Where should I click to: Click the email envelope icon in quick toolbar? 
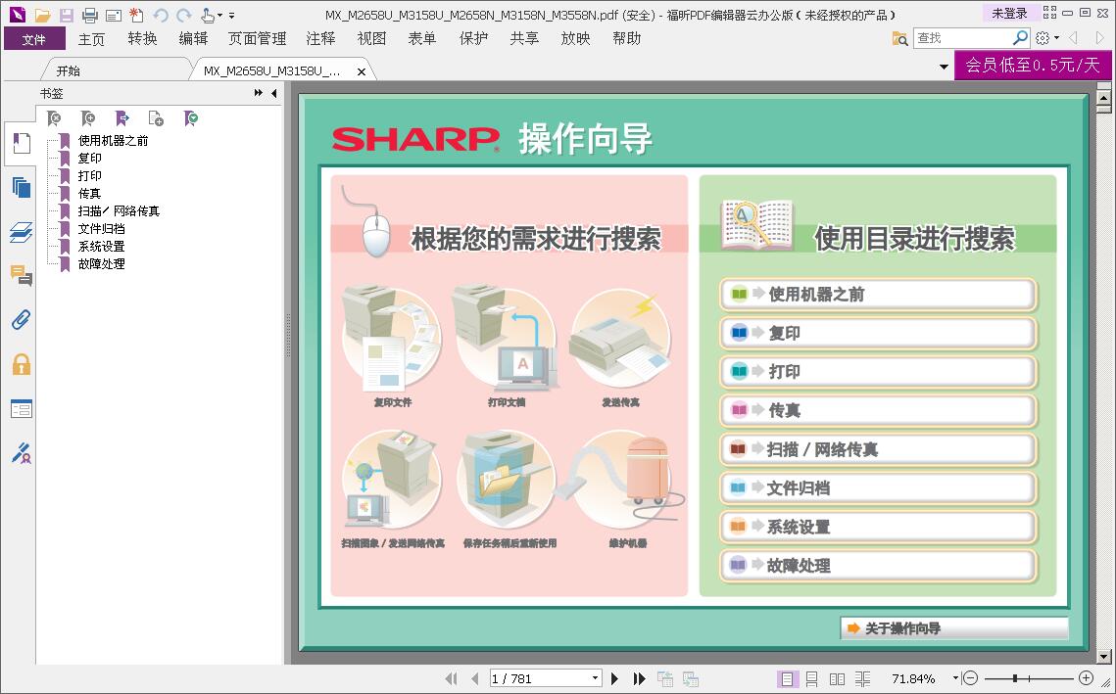pos(113,15)
